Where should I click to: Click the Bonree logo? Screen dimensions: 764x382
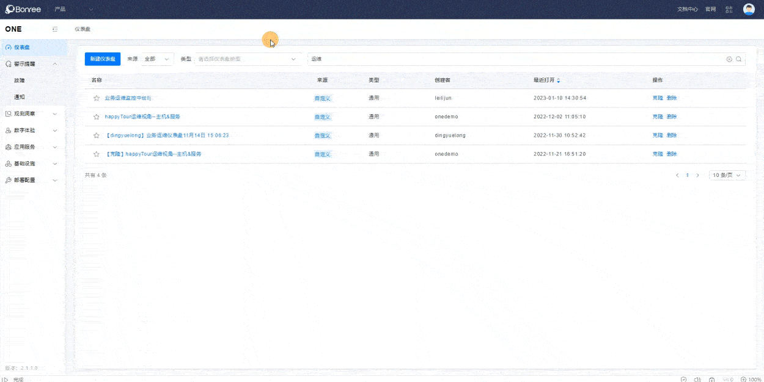pyautogui.click(x=23, y=9)
